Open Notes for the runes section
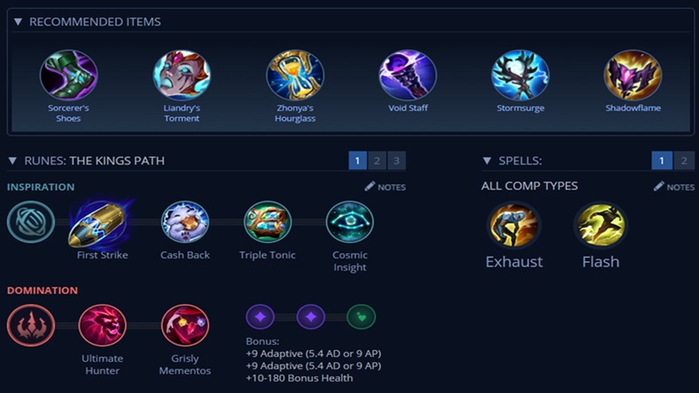This screenshot has height=393, width=699. click(x=385, y=187)
